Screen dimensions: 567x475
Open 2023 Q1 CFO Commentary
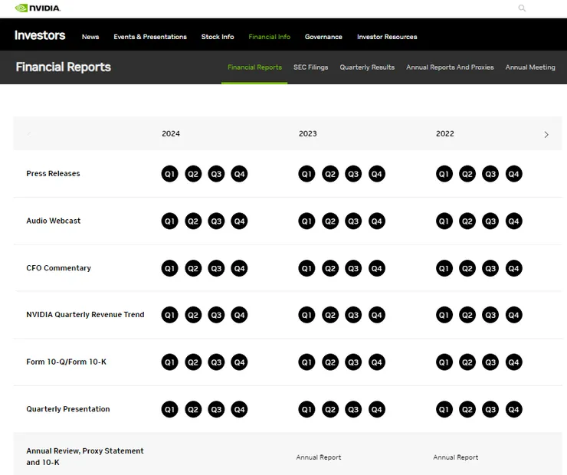tap(306, 268)
